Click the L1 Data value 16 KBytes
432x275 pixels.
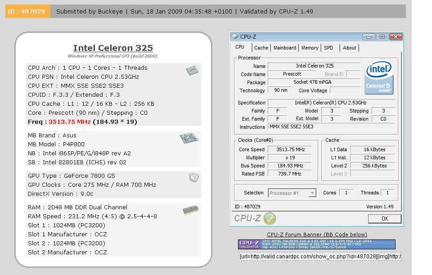point(373,149)
